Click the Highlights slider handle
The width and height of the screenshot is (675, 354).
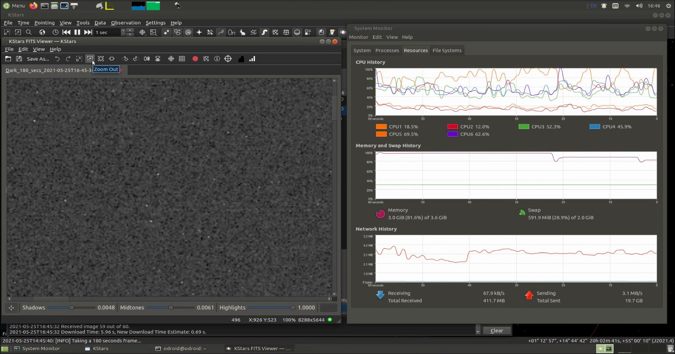point(293,308)
